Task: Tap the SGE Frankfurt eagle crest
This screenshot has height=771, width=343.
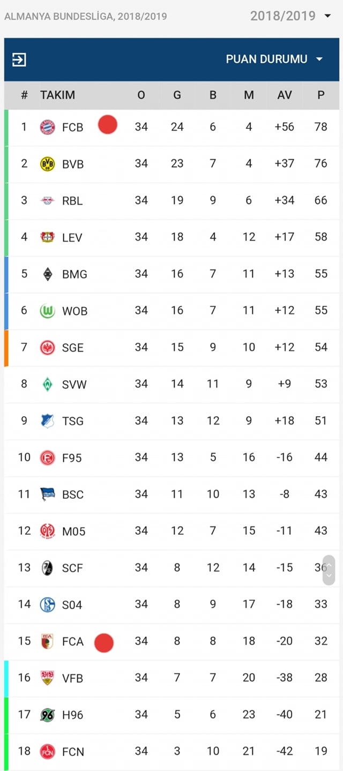Action: pos(48,347)
